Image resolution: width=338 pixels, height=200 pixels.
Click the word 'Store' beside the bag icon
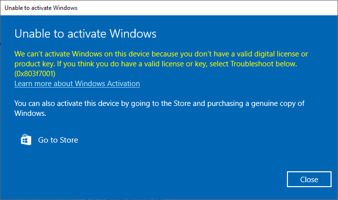[x=68, y=140]
